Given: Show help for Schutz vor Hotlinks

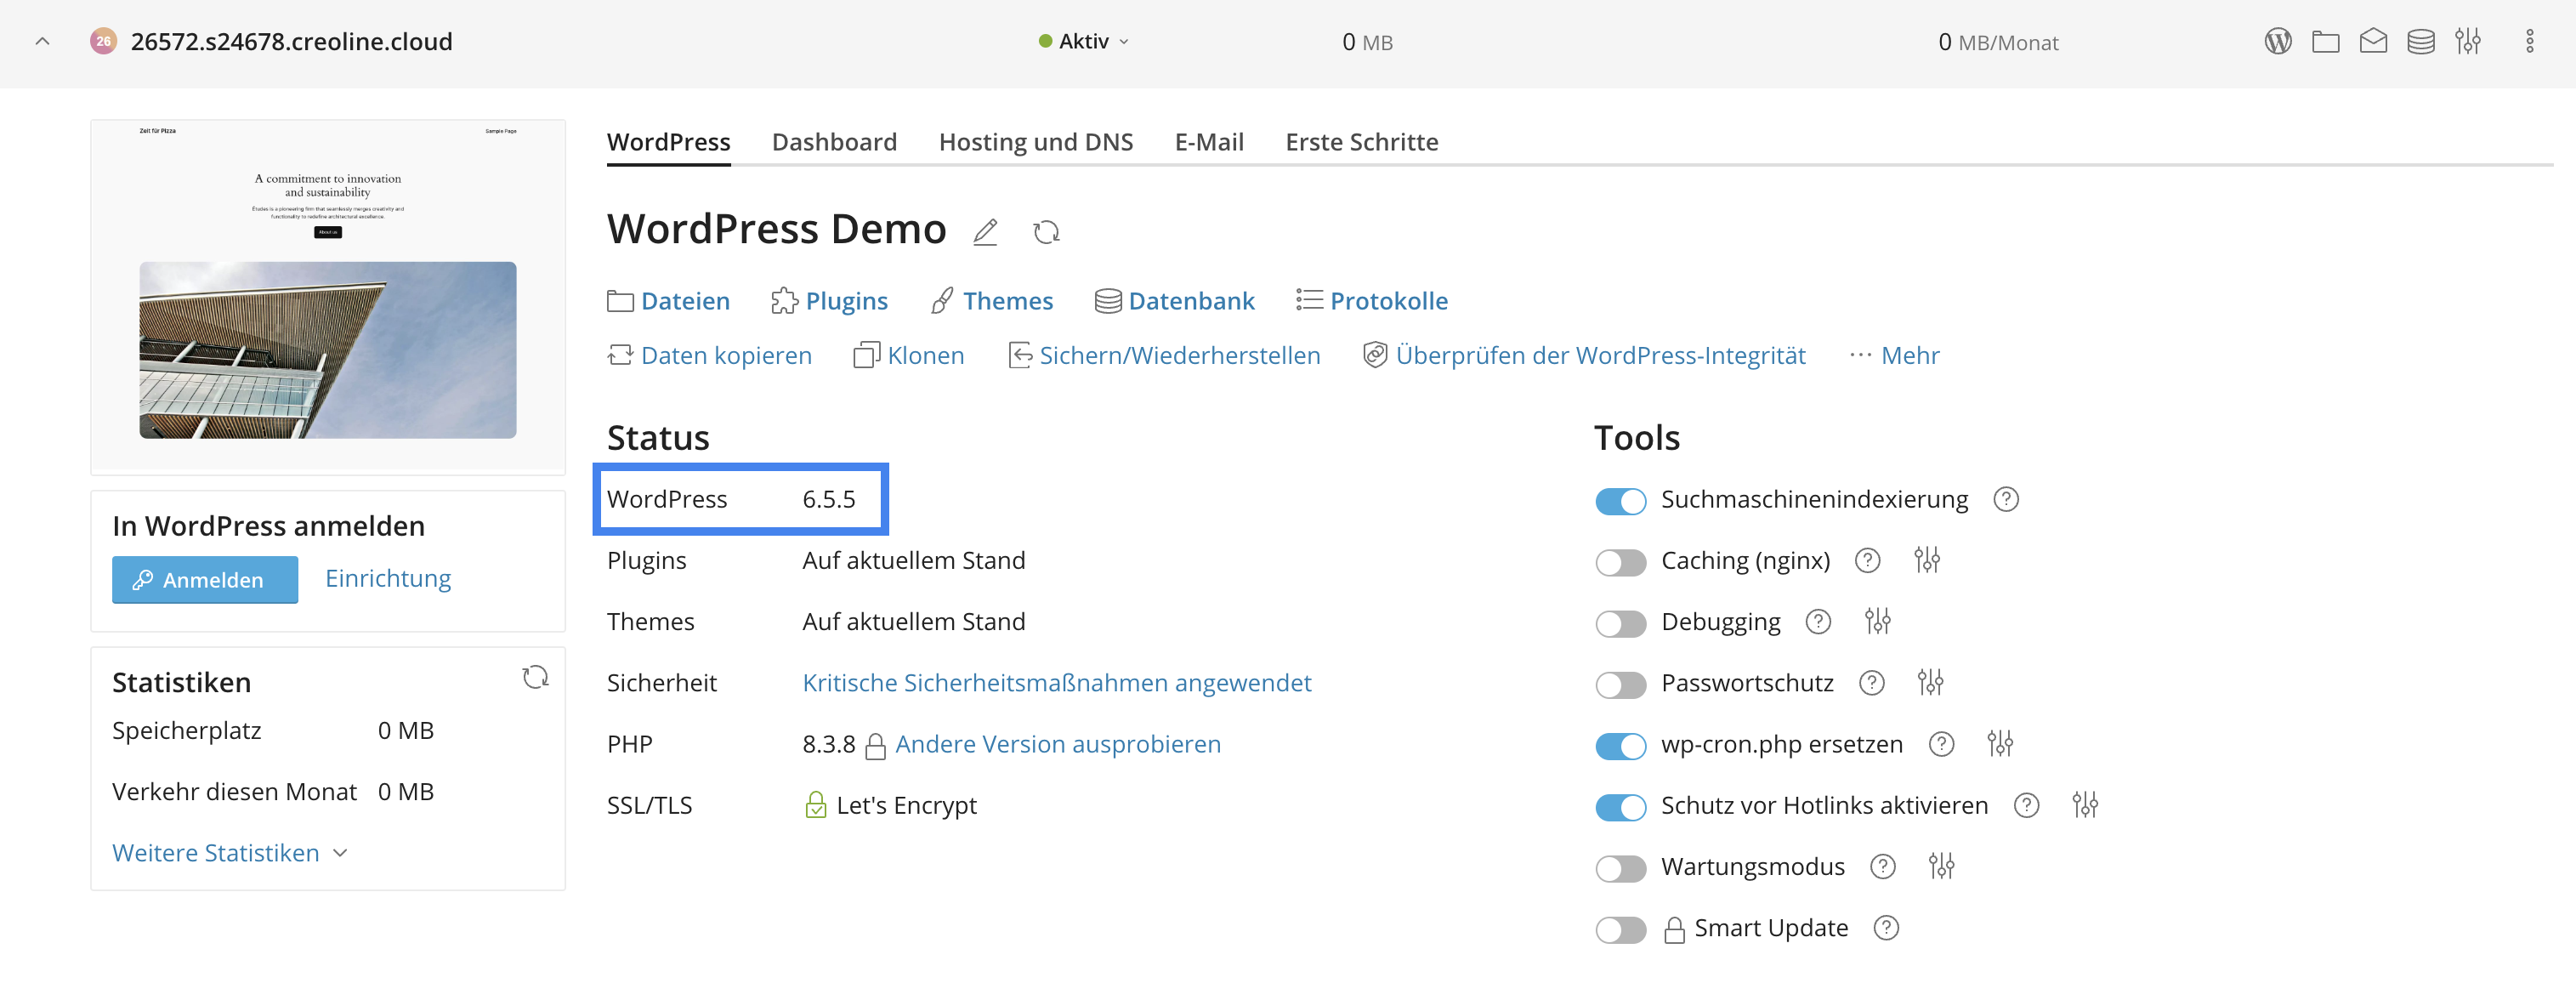Looking at the screenshot, I should pos(2026,805).
